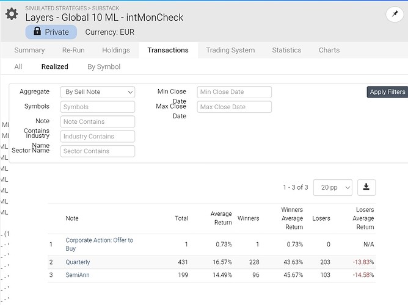408x305 pixels.
Task: Open the SemiAnn note link
Action: [x=78, y=275]
